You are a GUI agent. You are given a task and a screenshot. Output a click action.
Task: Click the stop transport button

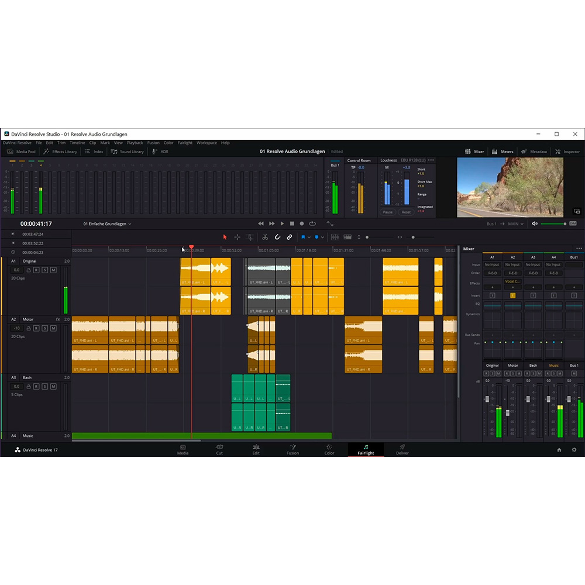292,223
